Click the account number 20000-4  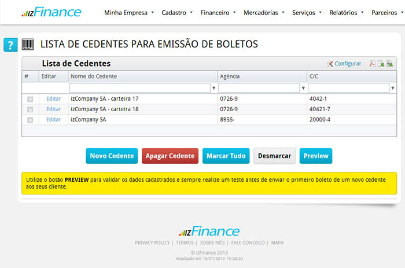coord(320,119)
